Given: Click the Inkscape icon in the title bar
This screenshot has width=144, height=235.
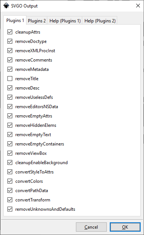Looking at the screenshot, I should coord(6,6).
